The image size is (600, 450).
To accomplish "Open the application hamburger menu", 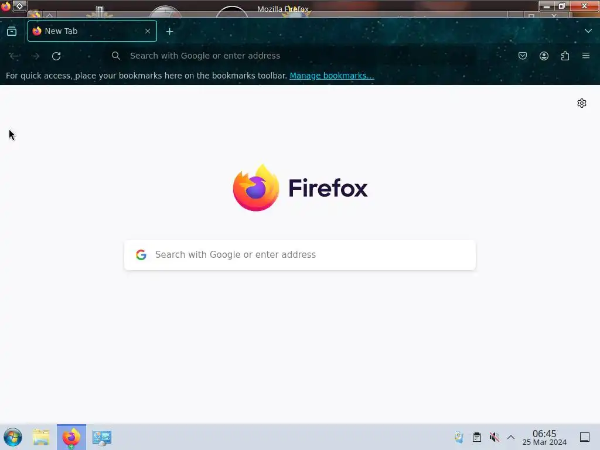I will click(586, 56).
